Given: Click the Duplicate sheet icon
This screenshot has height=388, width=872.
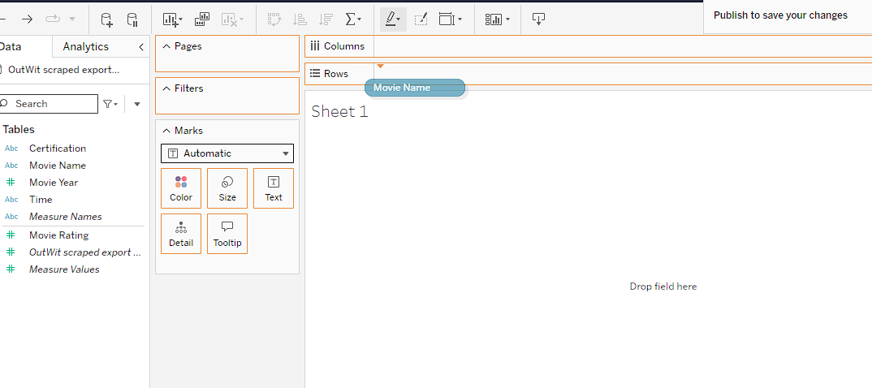Looking at the screenshot, I should pyautogui.click(x=202, y=19).
